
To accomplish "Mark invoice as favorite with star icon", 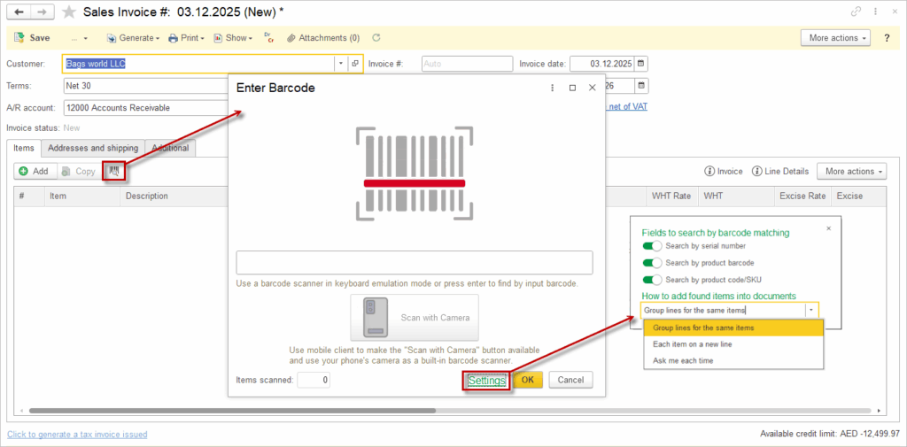I will (69, 12).
